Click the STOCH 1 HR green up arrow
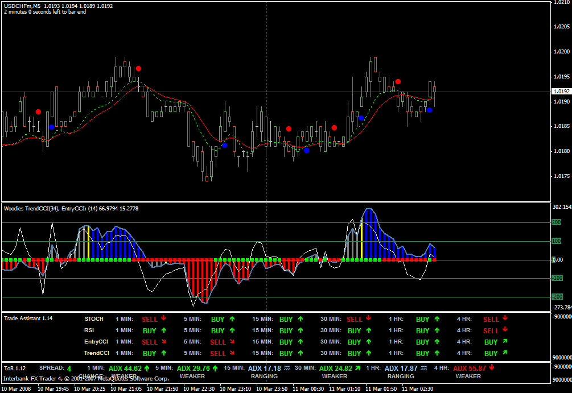572x393 pixels. (x=437, y=319)
